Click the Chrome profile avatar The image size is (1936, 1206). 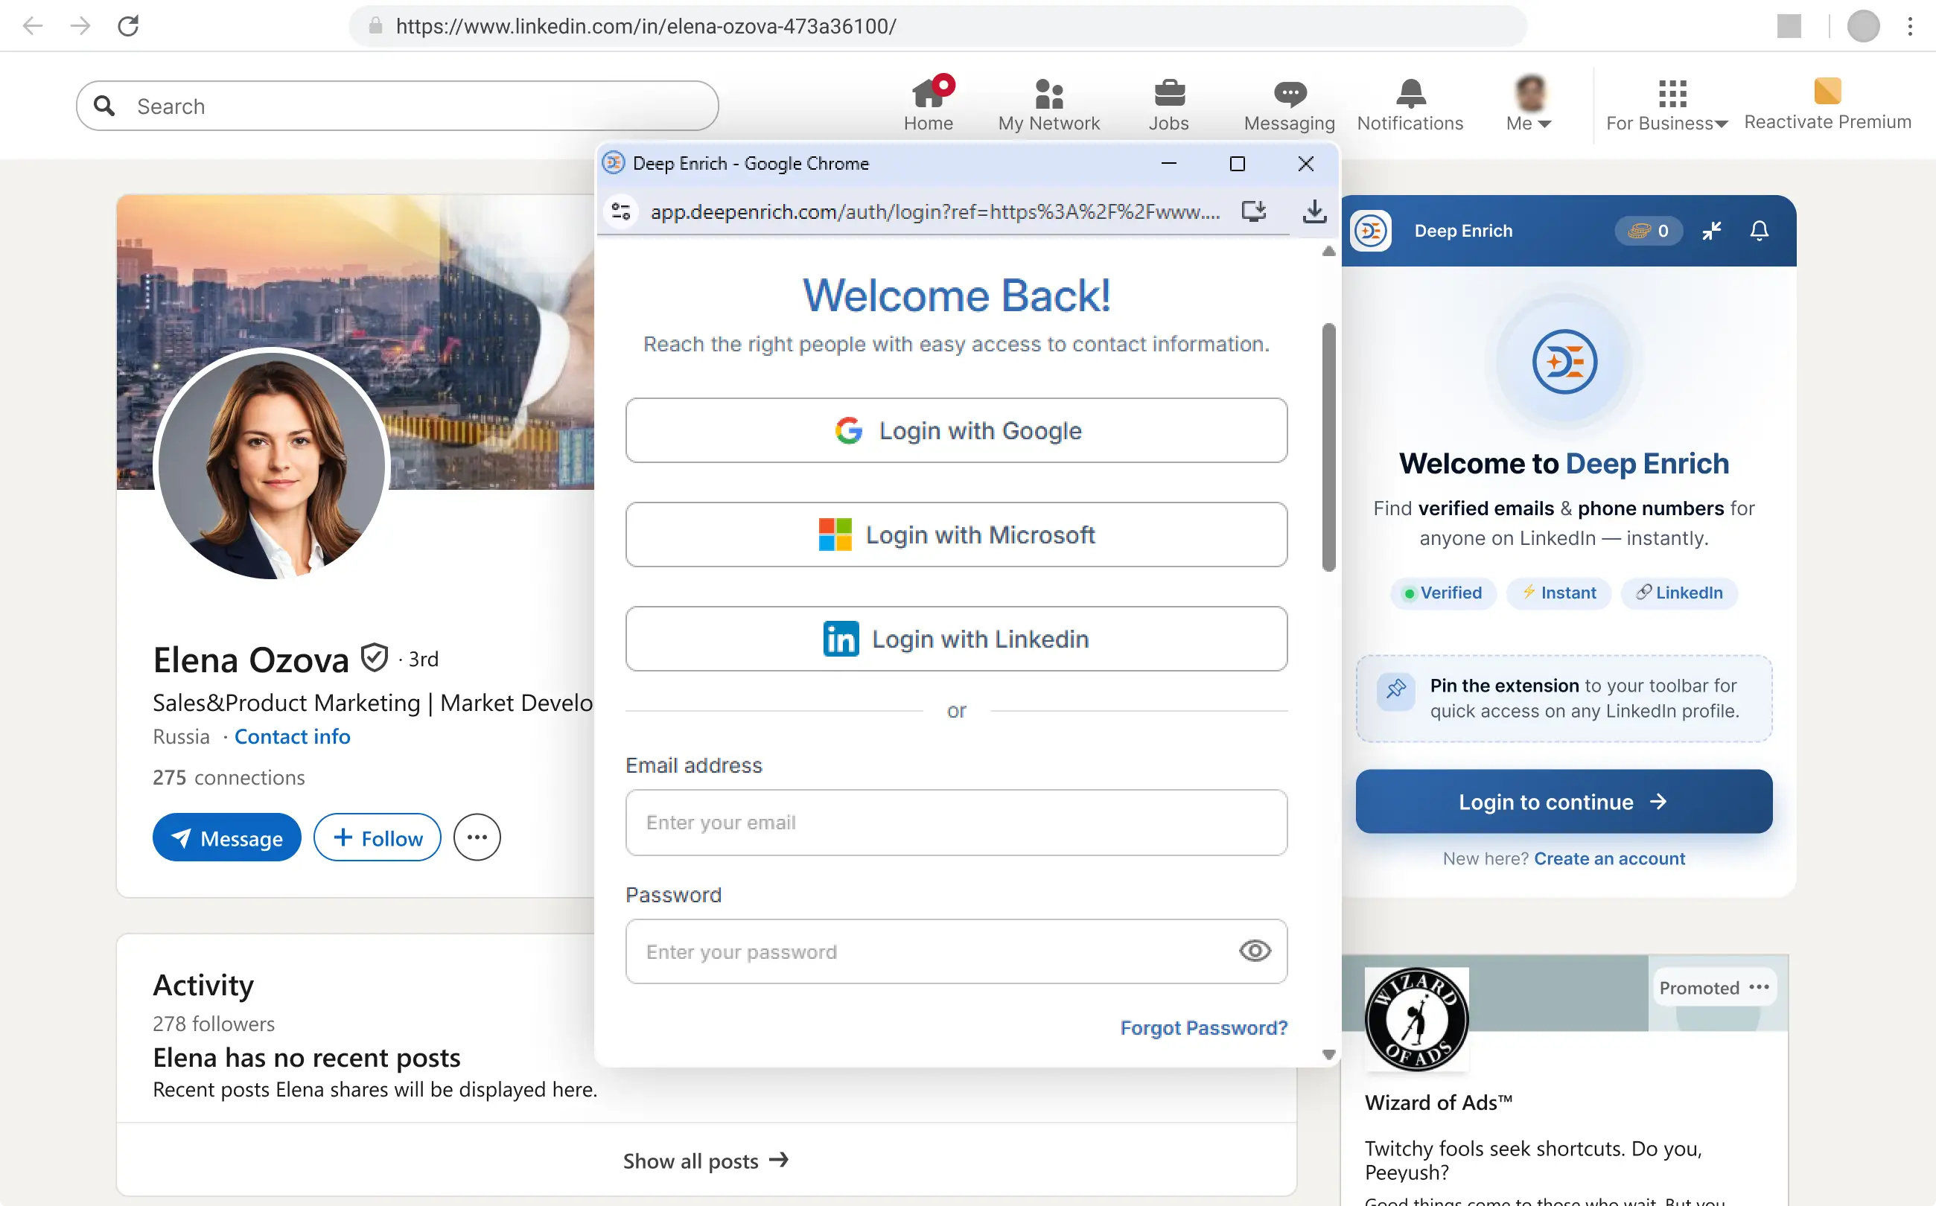[1862, 26]
